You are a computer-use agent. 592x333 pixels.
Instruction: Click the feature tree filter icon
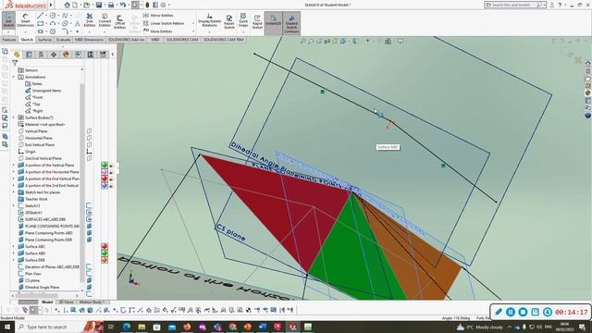pos(15,63)
